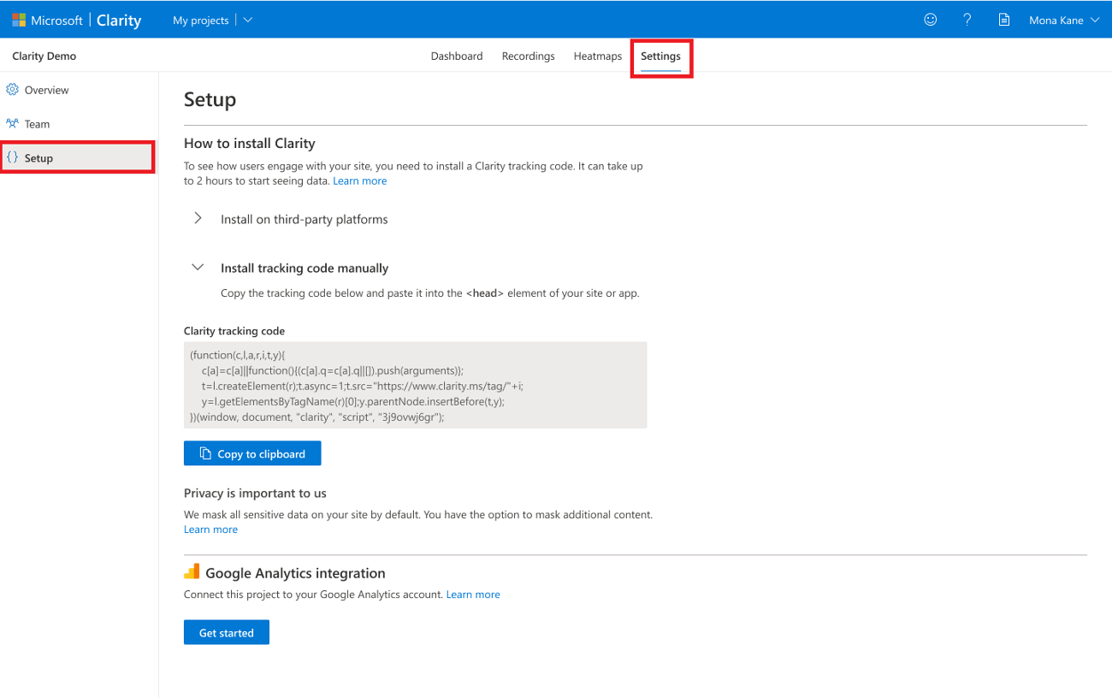
Task: Click inside the Clarity tracking code box
Action: [416, 385]
